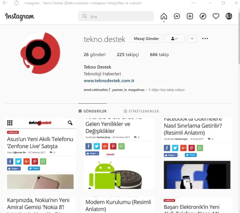Open Explore compass icon
Image resolution: width=240 pixels, height=213 pixels.
(203, 16)
